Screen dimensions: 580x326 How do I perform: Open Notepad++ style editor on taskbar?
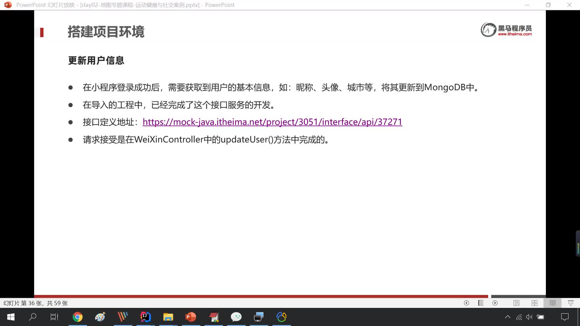click(214, 317)
